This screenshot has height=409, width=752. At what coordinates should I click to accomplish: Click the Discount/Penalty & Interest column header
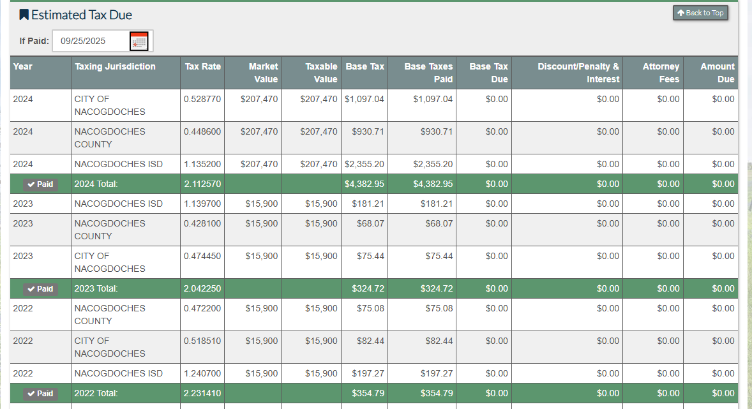pyautogui.click(x=578, y=73)
